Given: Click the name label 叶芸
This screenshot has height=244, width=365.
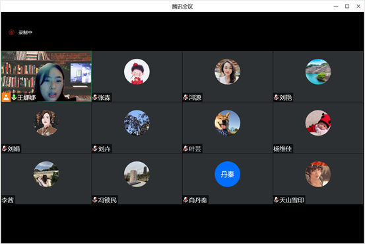Looking at the screenshot, I should (195, 149).
